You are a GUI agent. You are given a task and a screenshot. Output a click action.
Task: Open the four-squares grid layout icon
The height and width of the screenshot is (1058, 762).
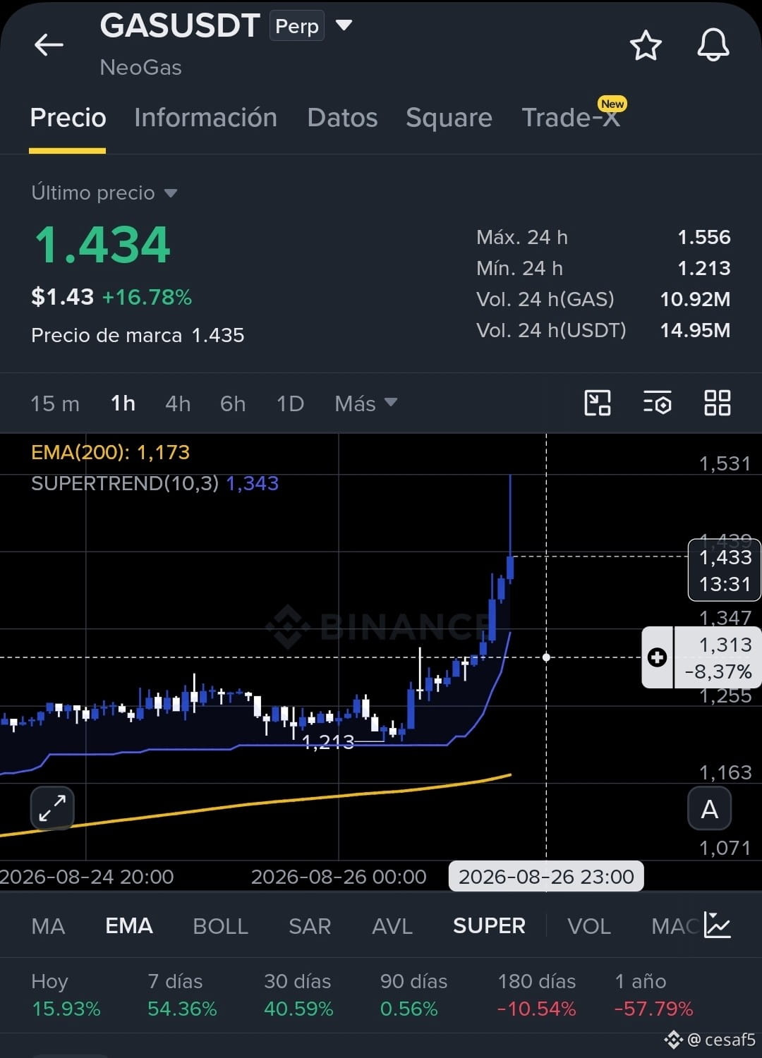coord(718,403)
